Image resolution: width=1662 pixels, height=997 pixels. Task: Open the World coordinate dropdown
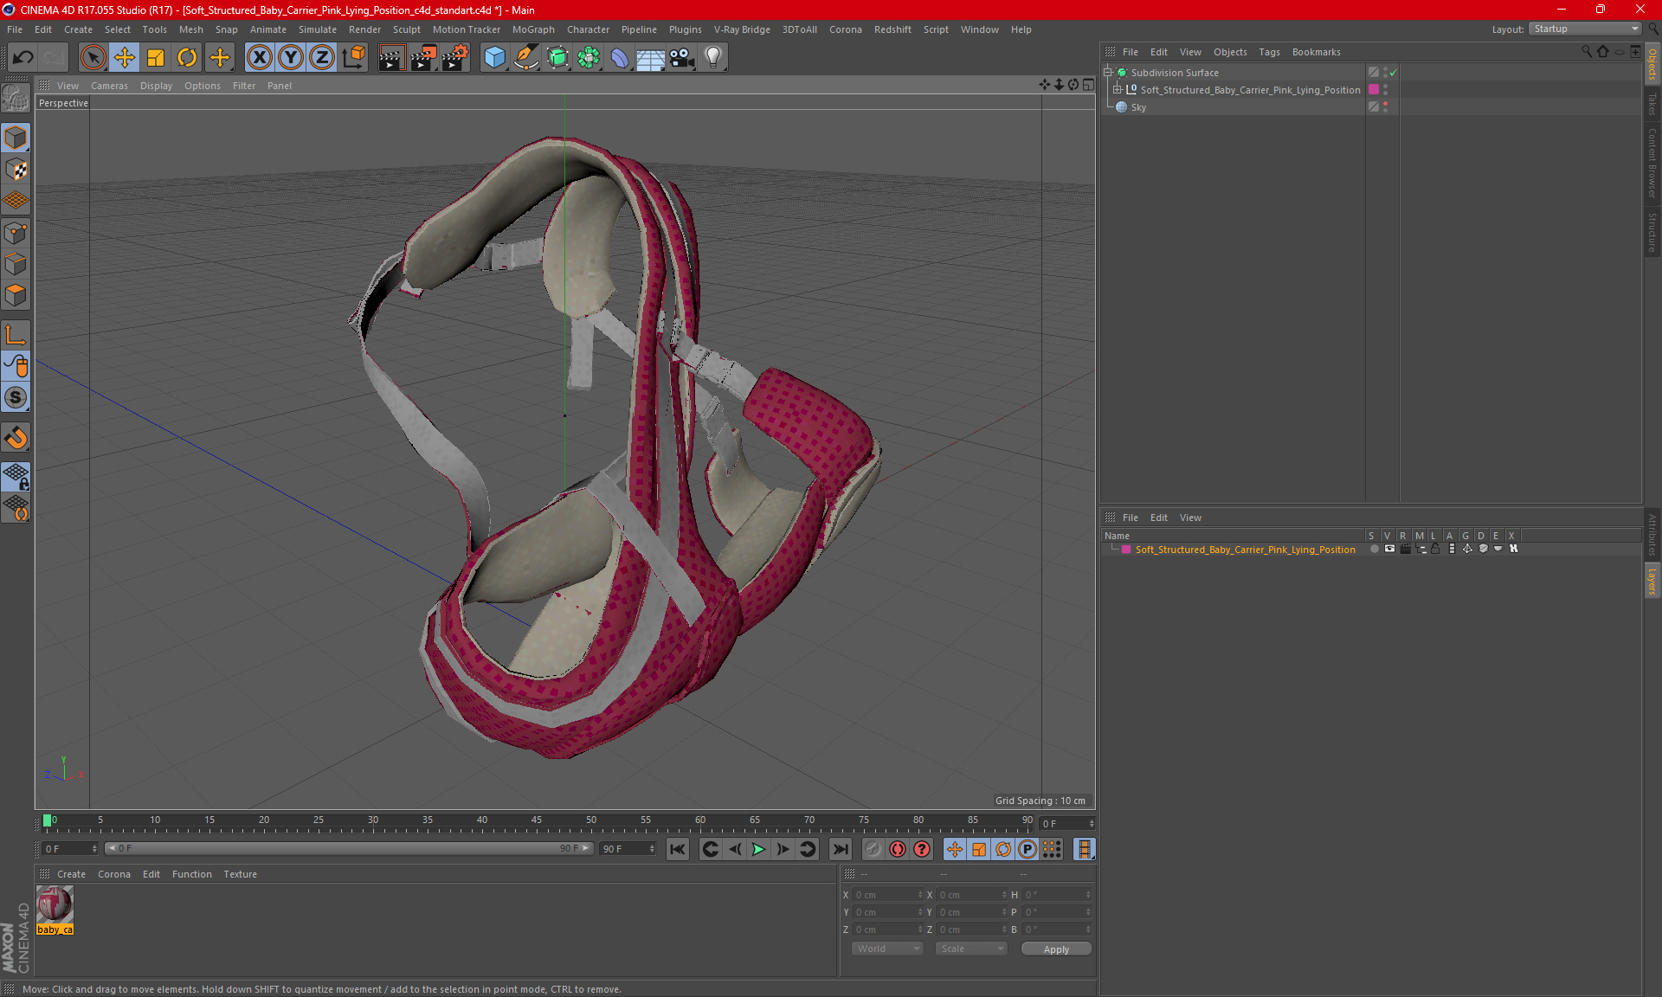coord(888,949)
